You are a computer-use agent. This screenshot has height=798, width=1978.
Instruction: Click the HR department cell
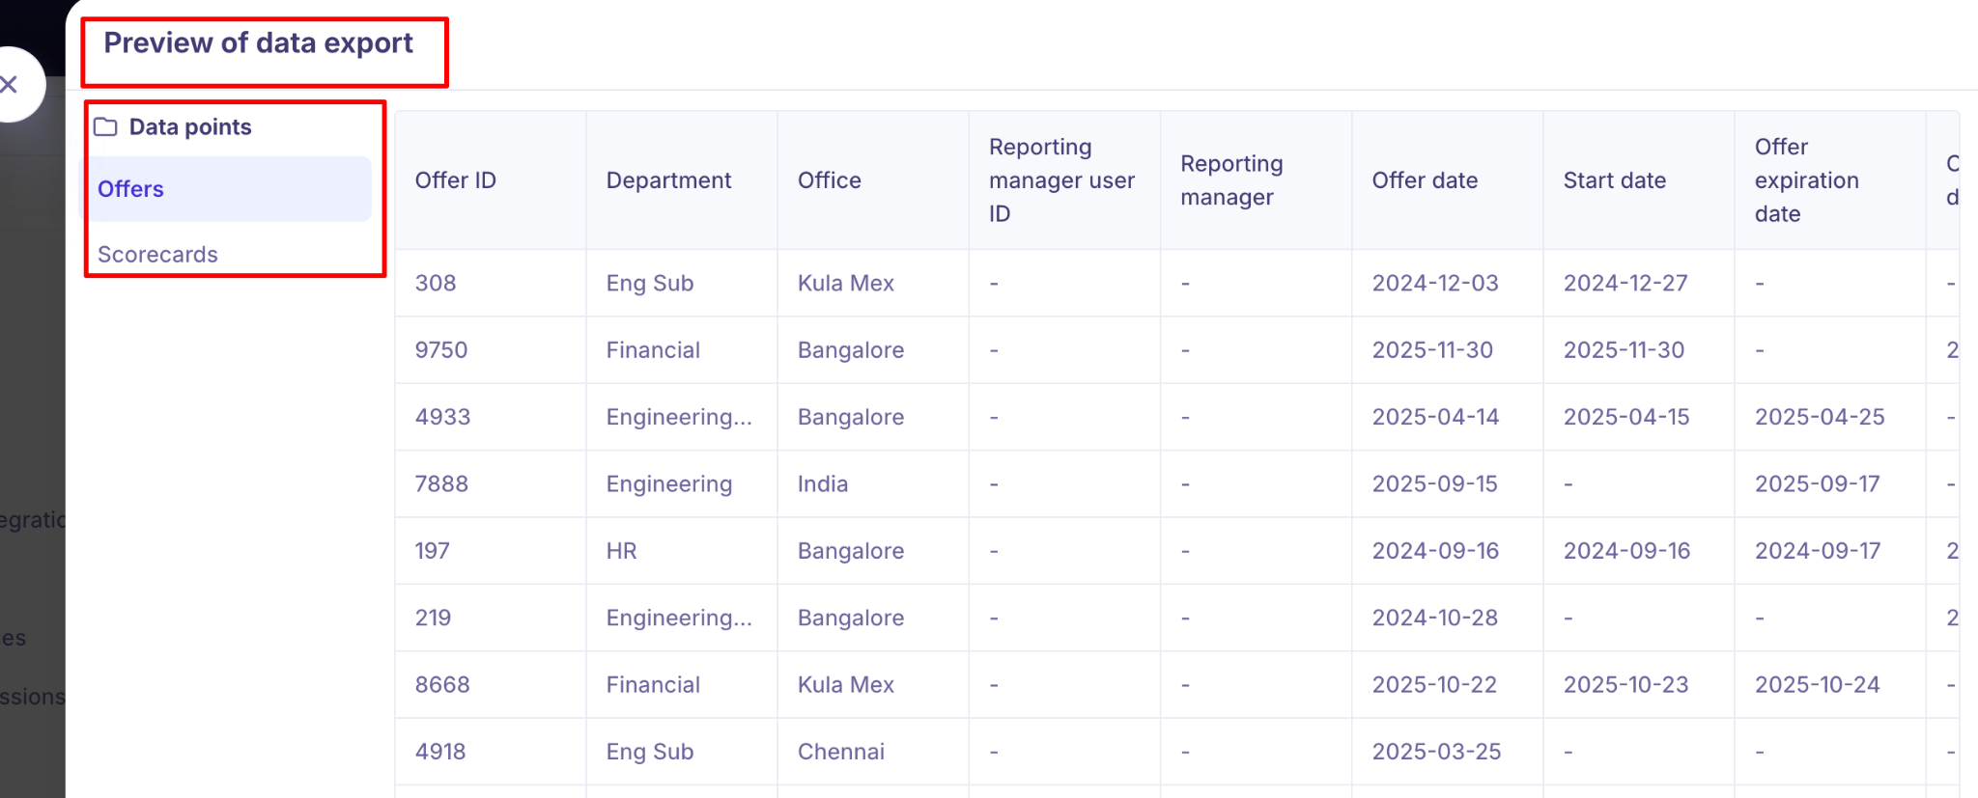[x=621, y=551]
